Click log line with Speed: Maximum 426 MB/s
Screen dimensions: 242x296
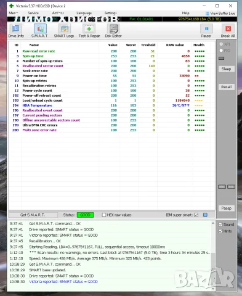tap(95, 258)
